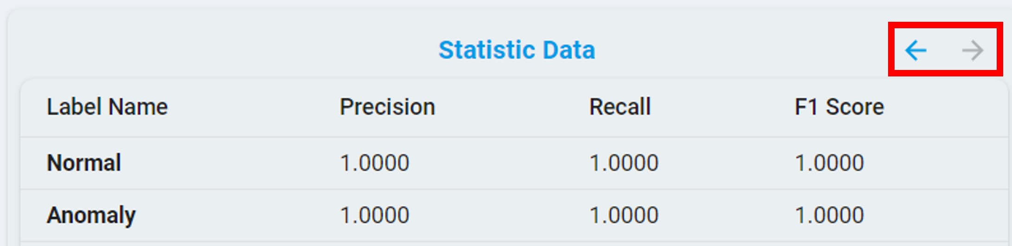Click the F1 Score value for Normal

pyautogui.click(x=830, y=163)
